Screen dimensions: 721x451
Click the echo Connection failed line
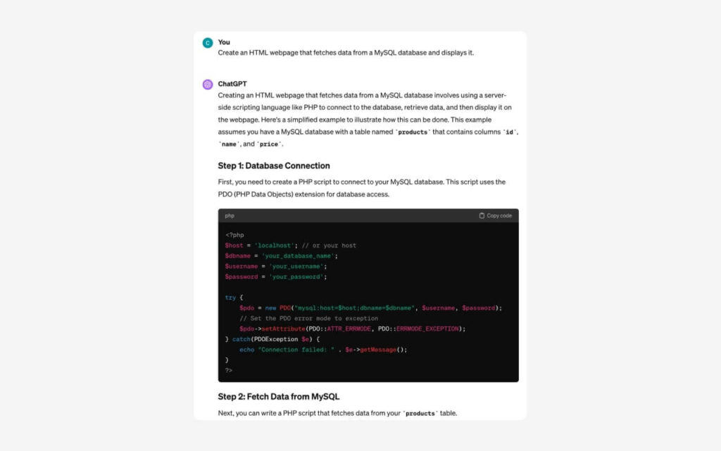click(x=323, y=350)
